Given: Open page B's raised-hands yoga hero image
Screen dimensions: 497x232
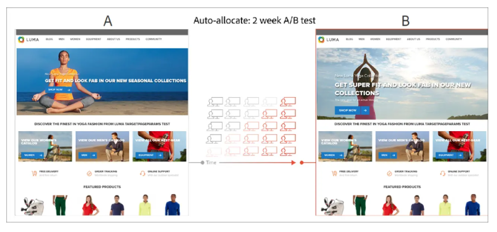Looking at the screenshot, I should tap(402, 84).
